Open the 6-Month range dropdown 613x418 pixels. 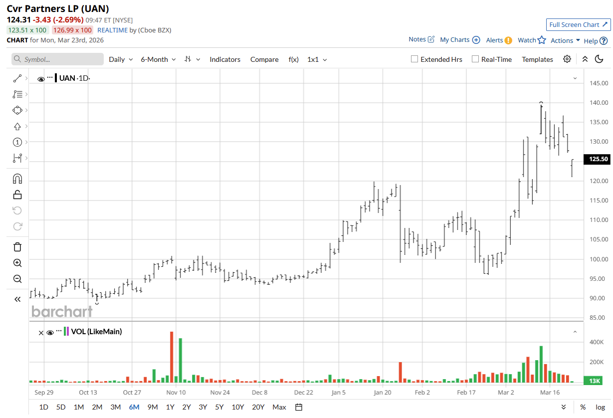click(x=158, y=59)
